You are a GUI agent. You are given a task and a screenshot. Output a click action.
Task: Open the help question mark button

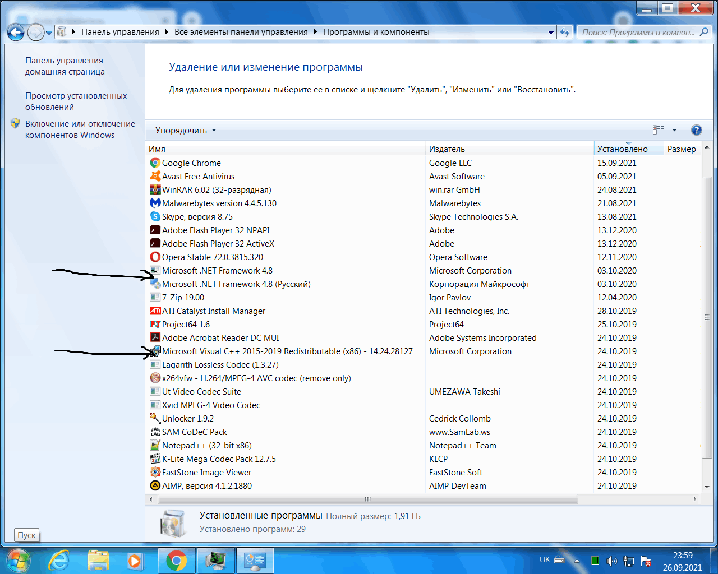[697, 130]
